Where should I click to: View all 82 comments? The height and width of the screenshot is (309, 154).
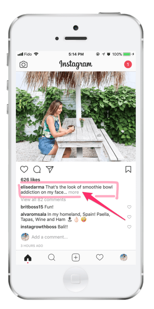click(43, 200)
